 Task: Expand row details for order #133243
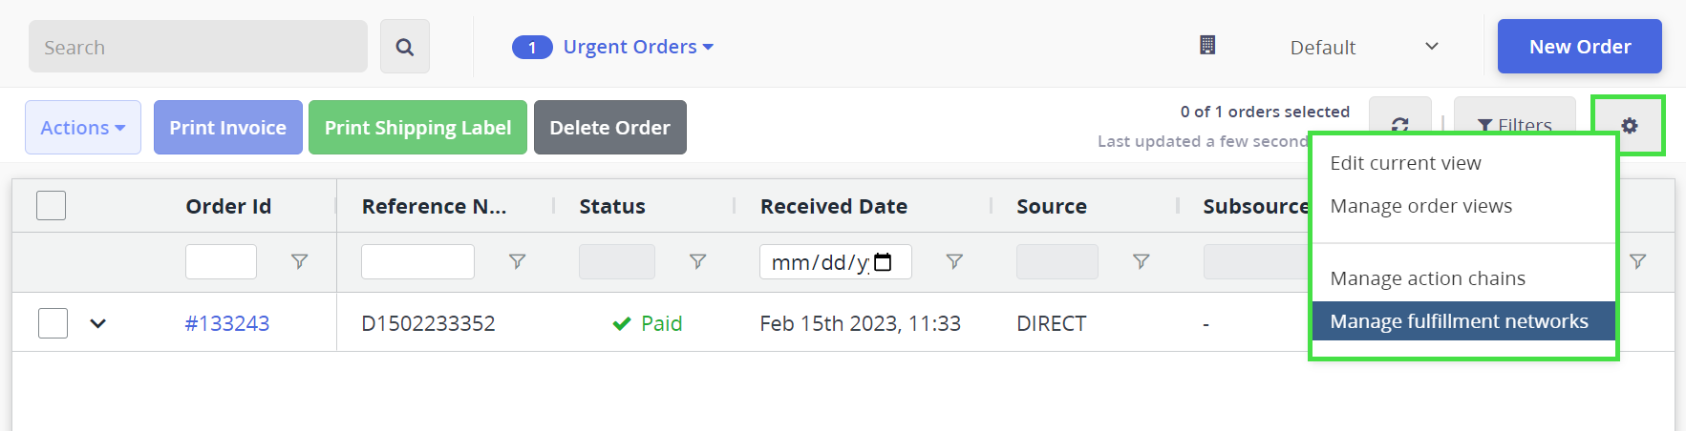click(x=97, y=323)
